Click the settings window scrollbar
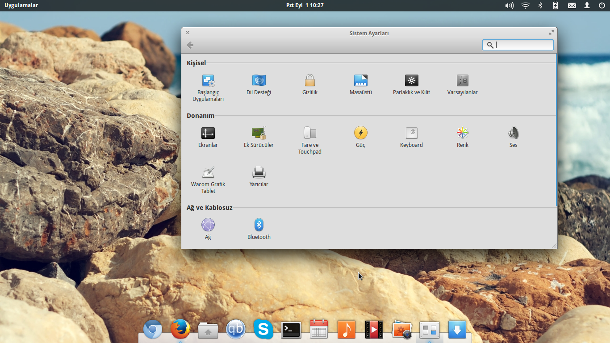610x343 pixels. pos(556,130)
